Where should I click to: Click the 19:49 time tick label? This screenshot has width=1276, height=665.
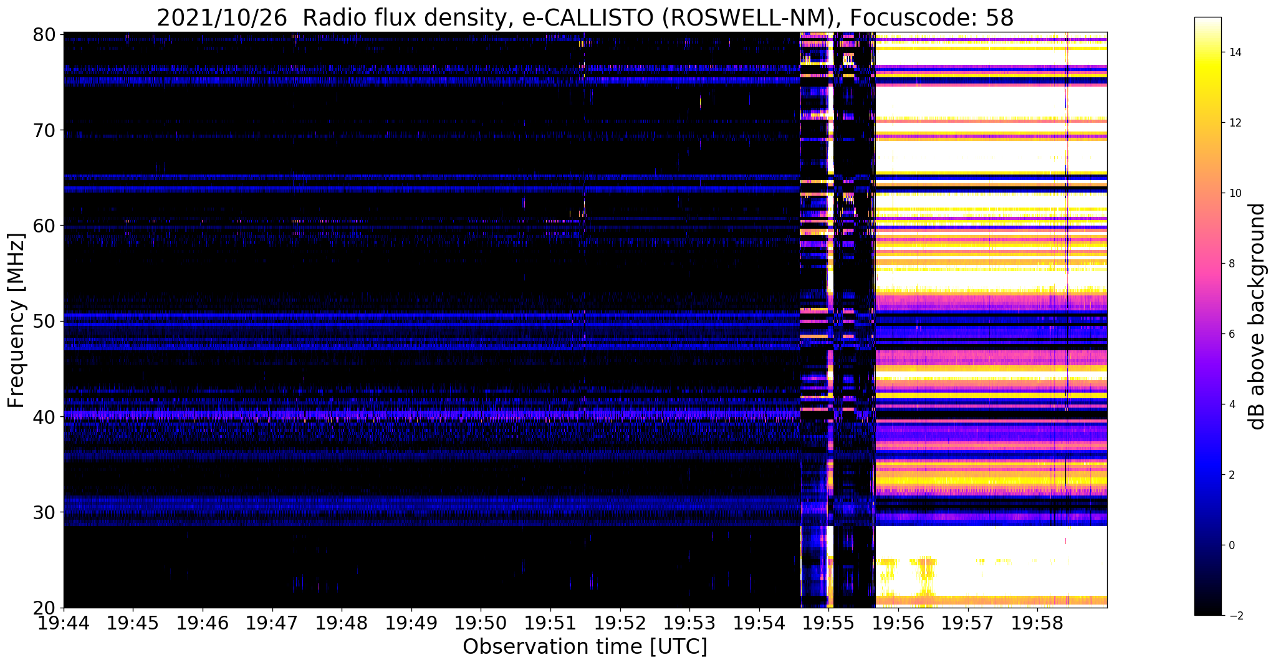click(411, 623)
